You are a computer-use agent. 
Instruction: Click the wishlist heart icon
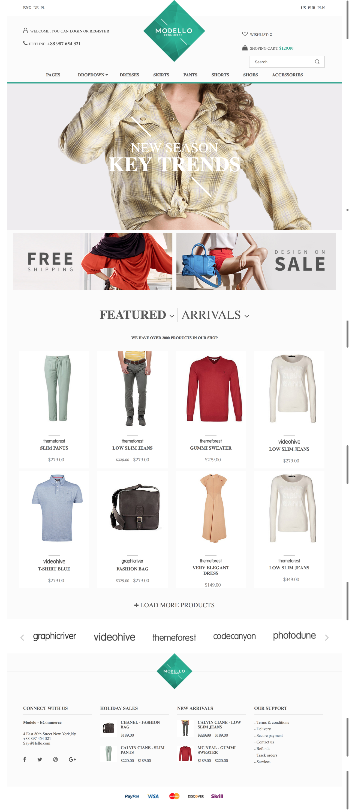point(245,34)
